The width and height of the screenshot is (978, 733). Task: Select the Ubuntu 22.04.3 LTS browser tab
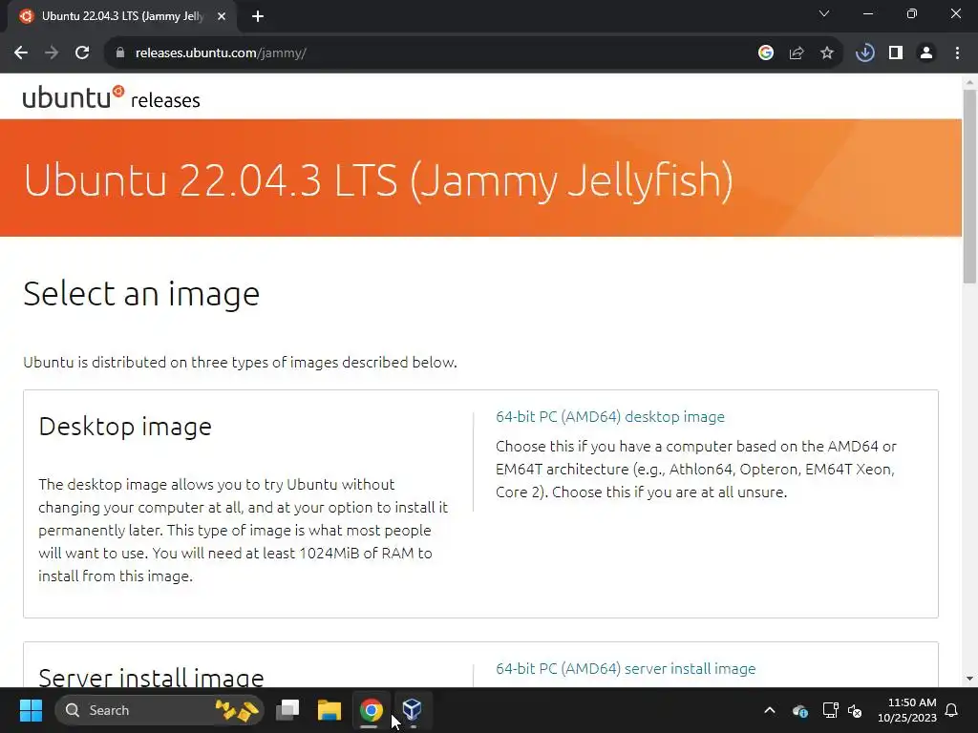pos(121,16)
